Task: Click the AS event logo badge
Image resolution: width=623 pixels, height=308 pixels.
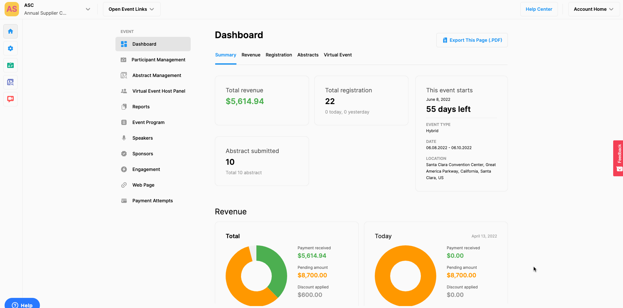Action: click(12, 9)
